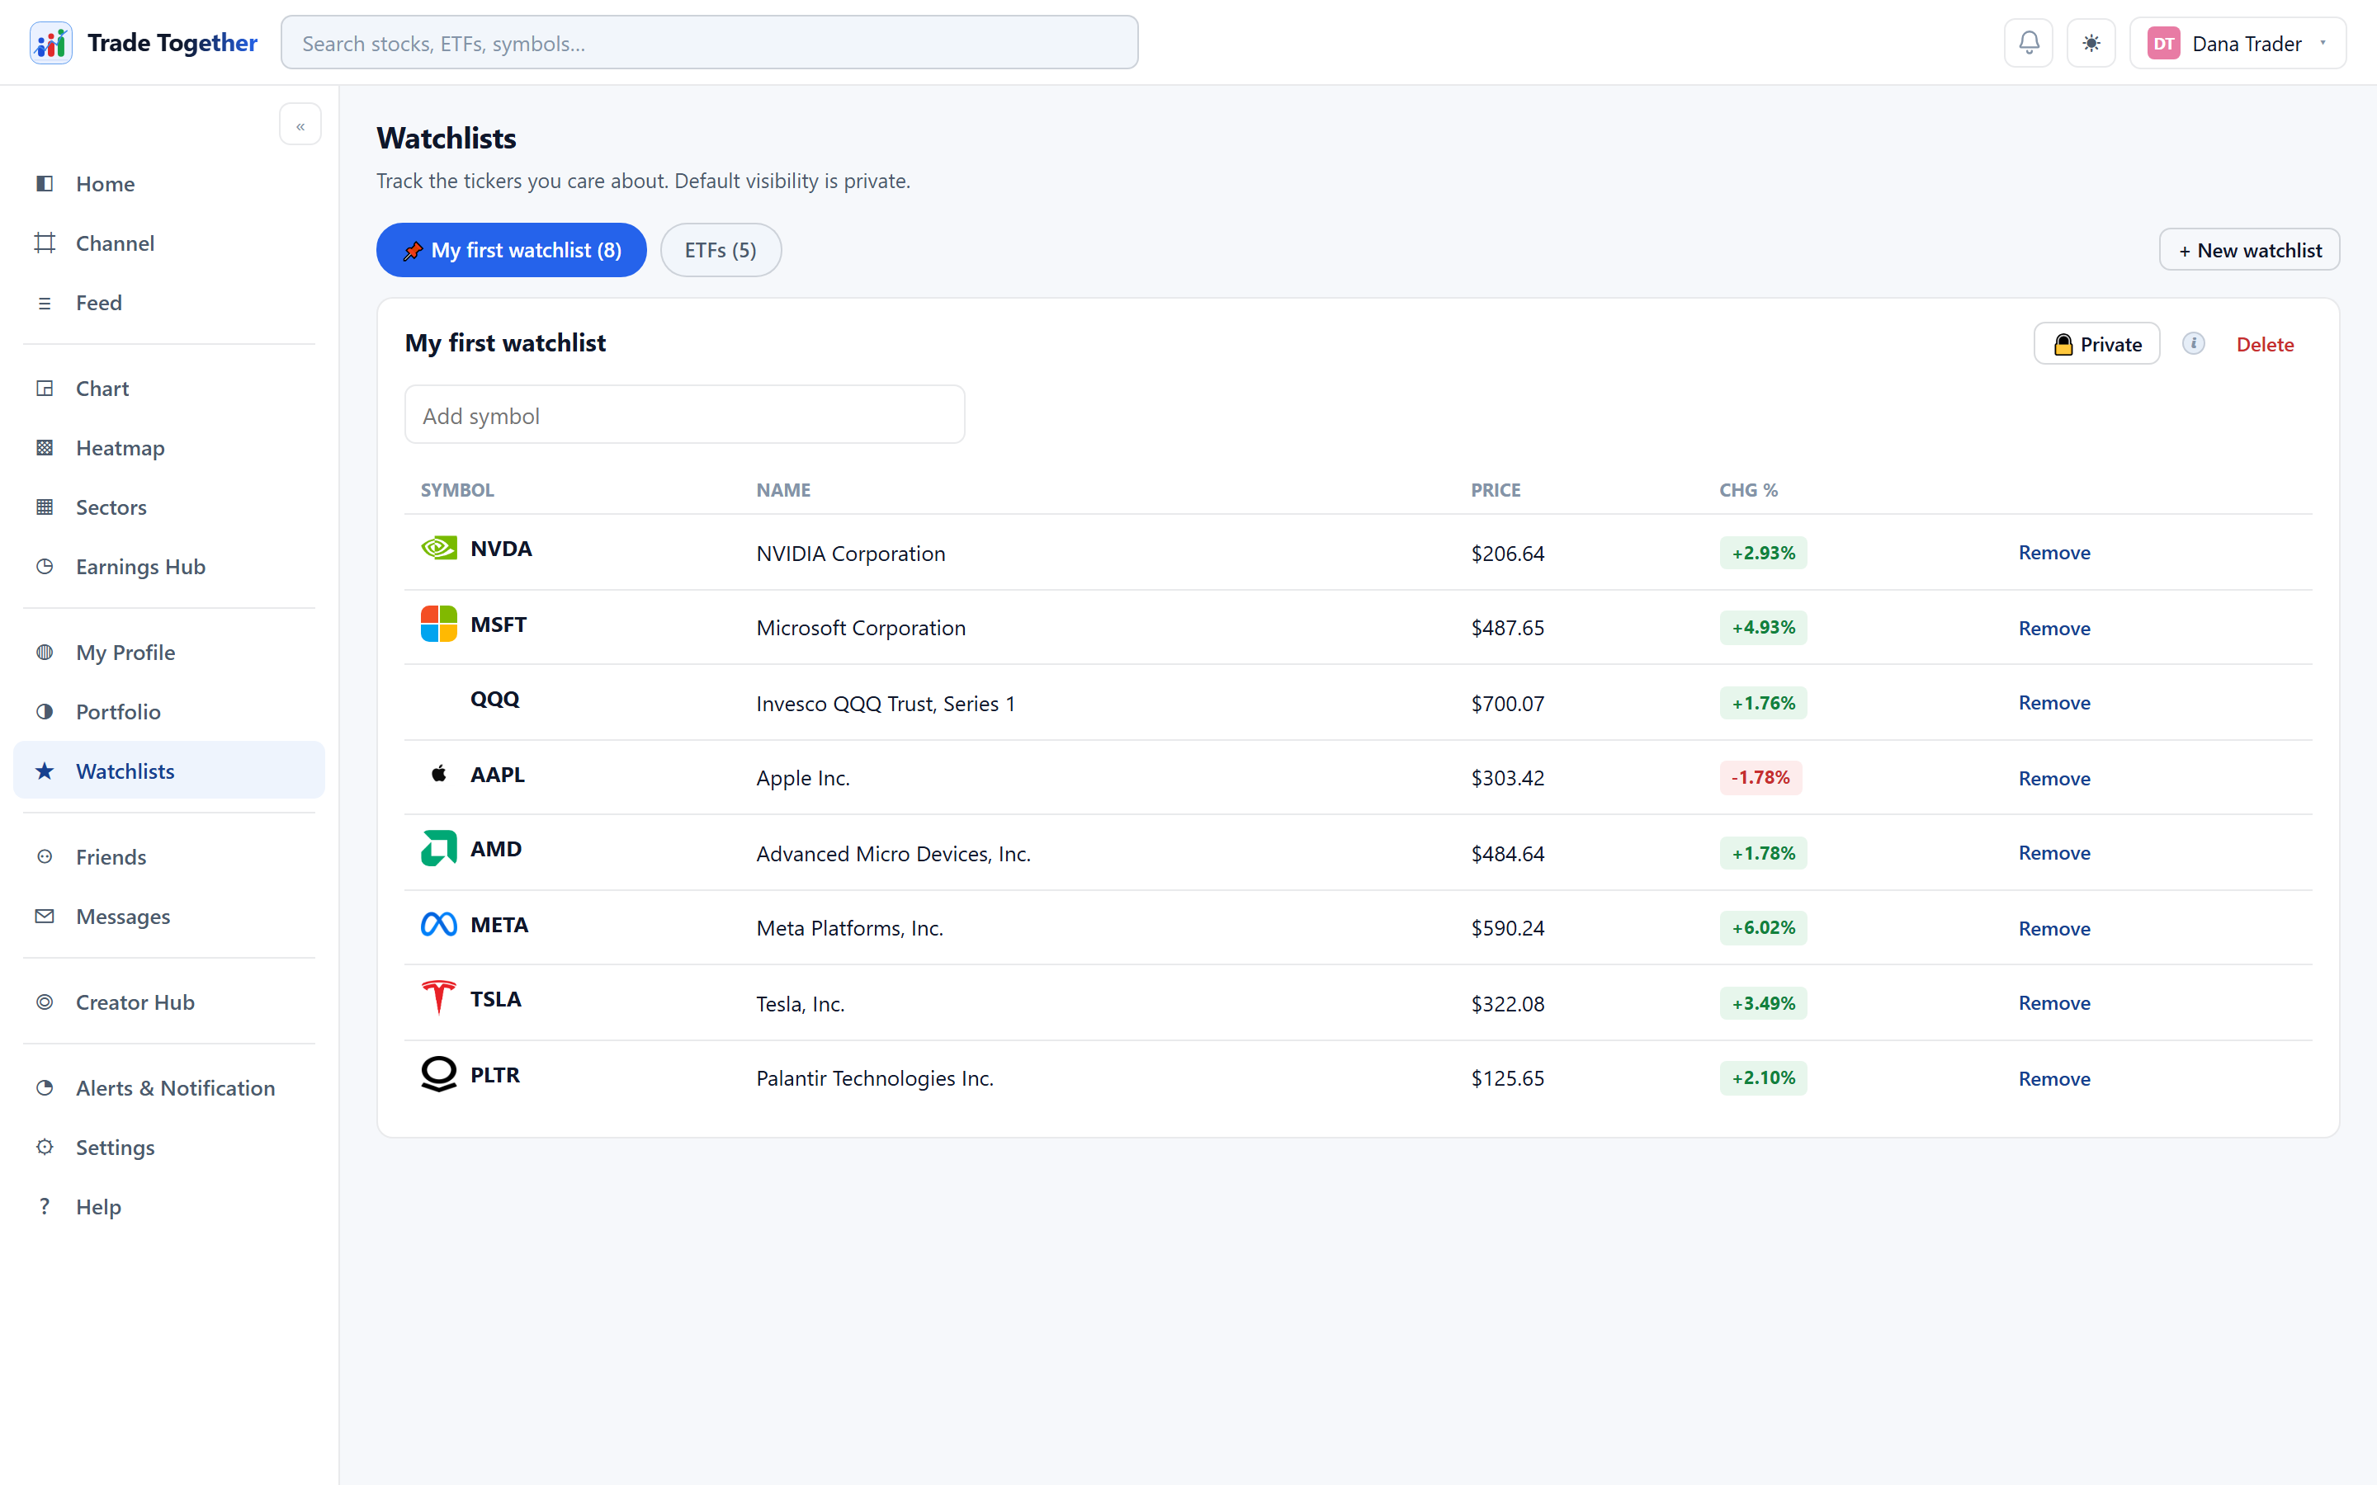Click the NVIDIA logo in NVDA row
This screenshot has width=2377, height=1485.
pos(439,548)
